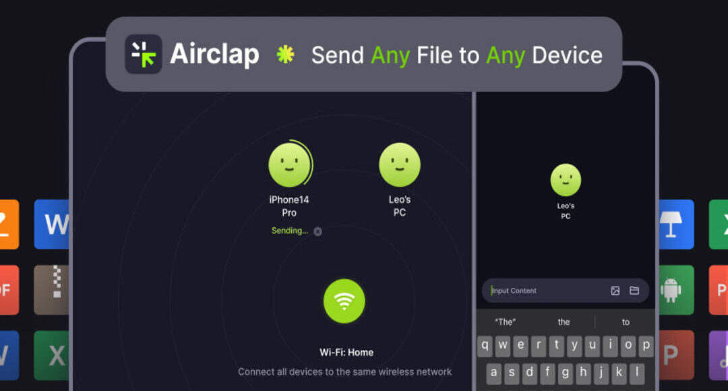
Task: Click the Wi-Fi: Home network label
Action: [346, 353]
